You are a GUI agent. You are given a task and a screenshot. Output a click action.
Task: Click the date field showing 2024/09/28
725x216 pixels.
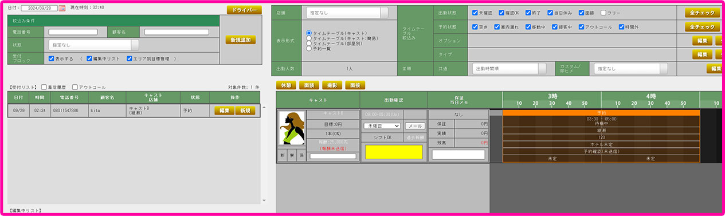tap(40, 8)
